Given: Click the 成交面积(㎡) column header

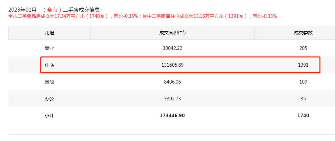Looking at the screenshot, I should 172,33.
